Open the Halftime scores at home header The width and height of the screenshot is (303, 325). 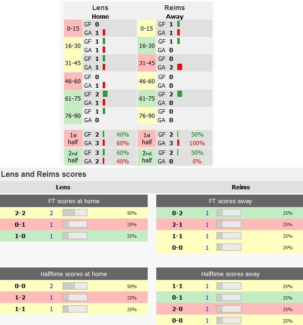click(74, 274)
